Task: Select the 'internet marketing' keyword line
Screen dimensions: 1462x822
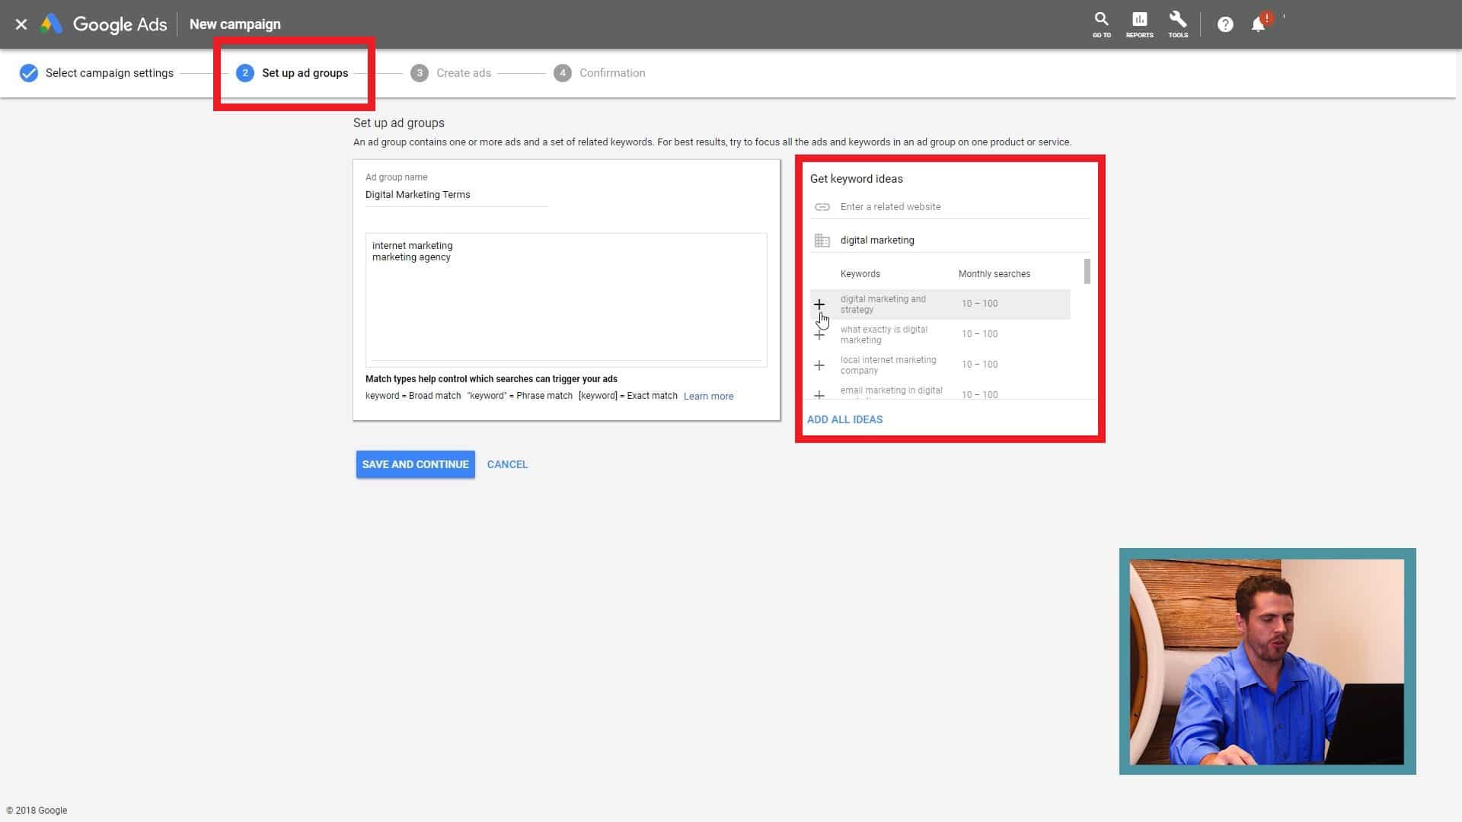Action: coord(412,246)
